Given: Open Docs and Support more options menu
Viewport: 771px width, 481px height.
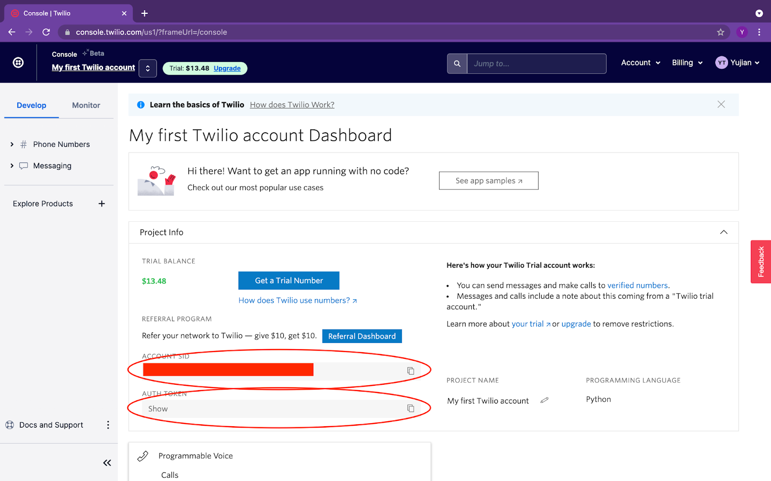Looking at the screenshot, I should coord(108,425).
